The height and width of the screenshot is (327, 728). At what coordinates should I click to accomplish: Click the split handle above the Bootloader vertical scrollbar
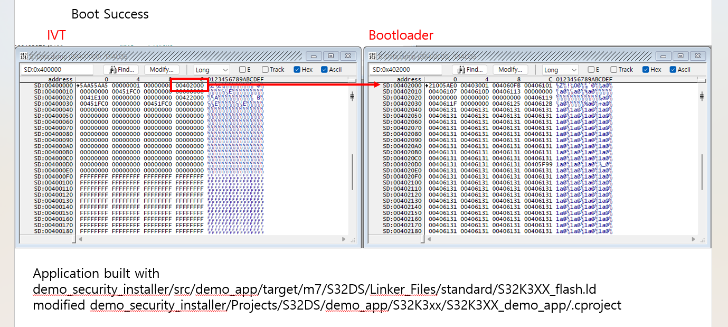click(702, 96)
